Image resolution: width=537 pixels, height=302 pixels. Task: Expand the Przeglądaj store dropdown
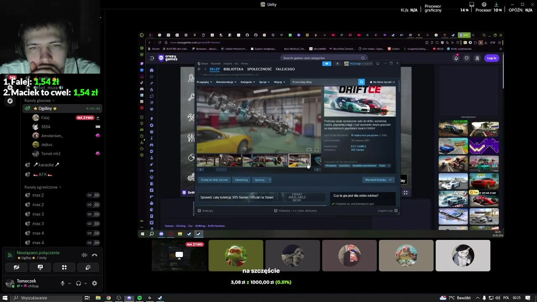204,82
